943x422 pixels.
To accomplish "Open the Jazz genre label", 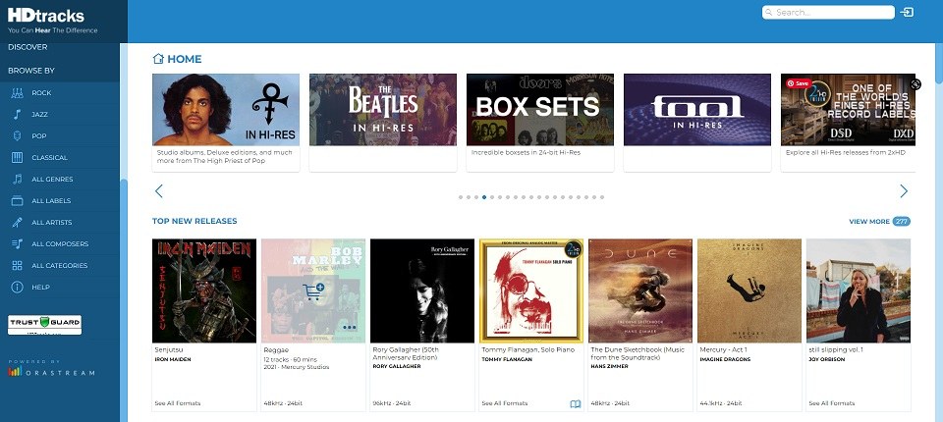I will click(x=39, y=114).
